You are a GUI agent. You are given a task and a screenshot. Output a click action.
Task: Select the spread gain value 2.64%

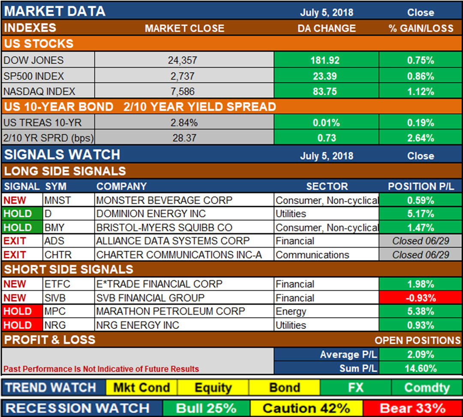click(x=421, y=138)
